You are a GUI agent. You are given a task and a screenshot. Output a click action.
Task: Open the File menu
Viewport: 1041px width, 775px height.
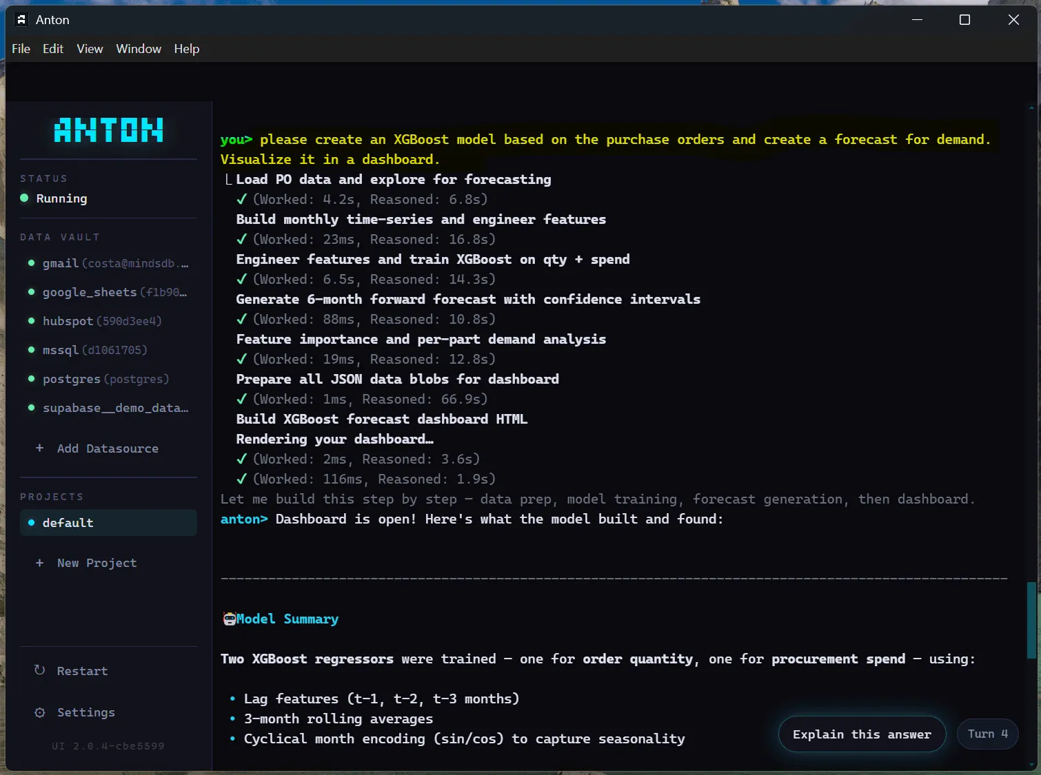point(21,49)
